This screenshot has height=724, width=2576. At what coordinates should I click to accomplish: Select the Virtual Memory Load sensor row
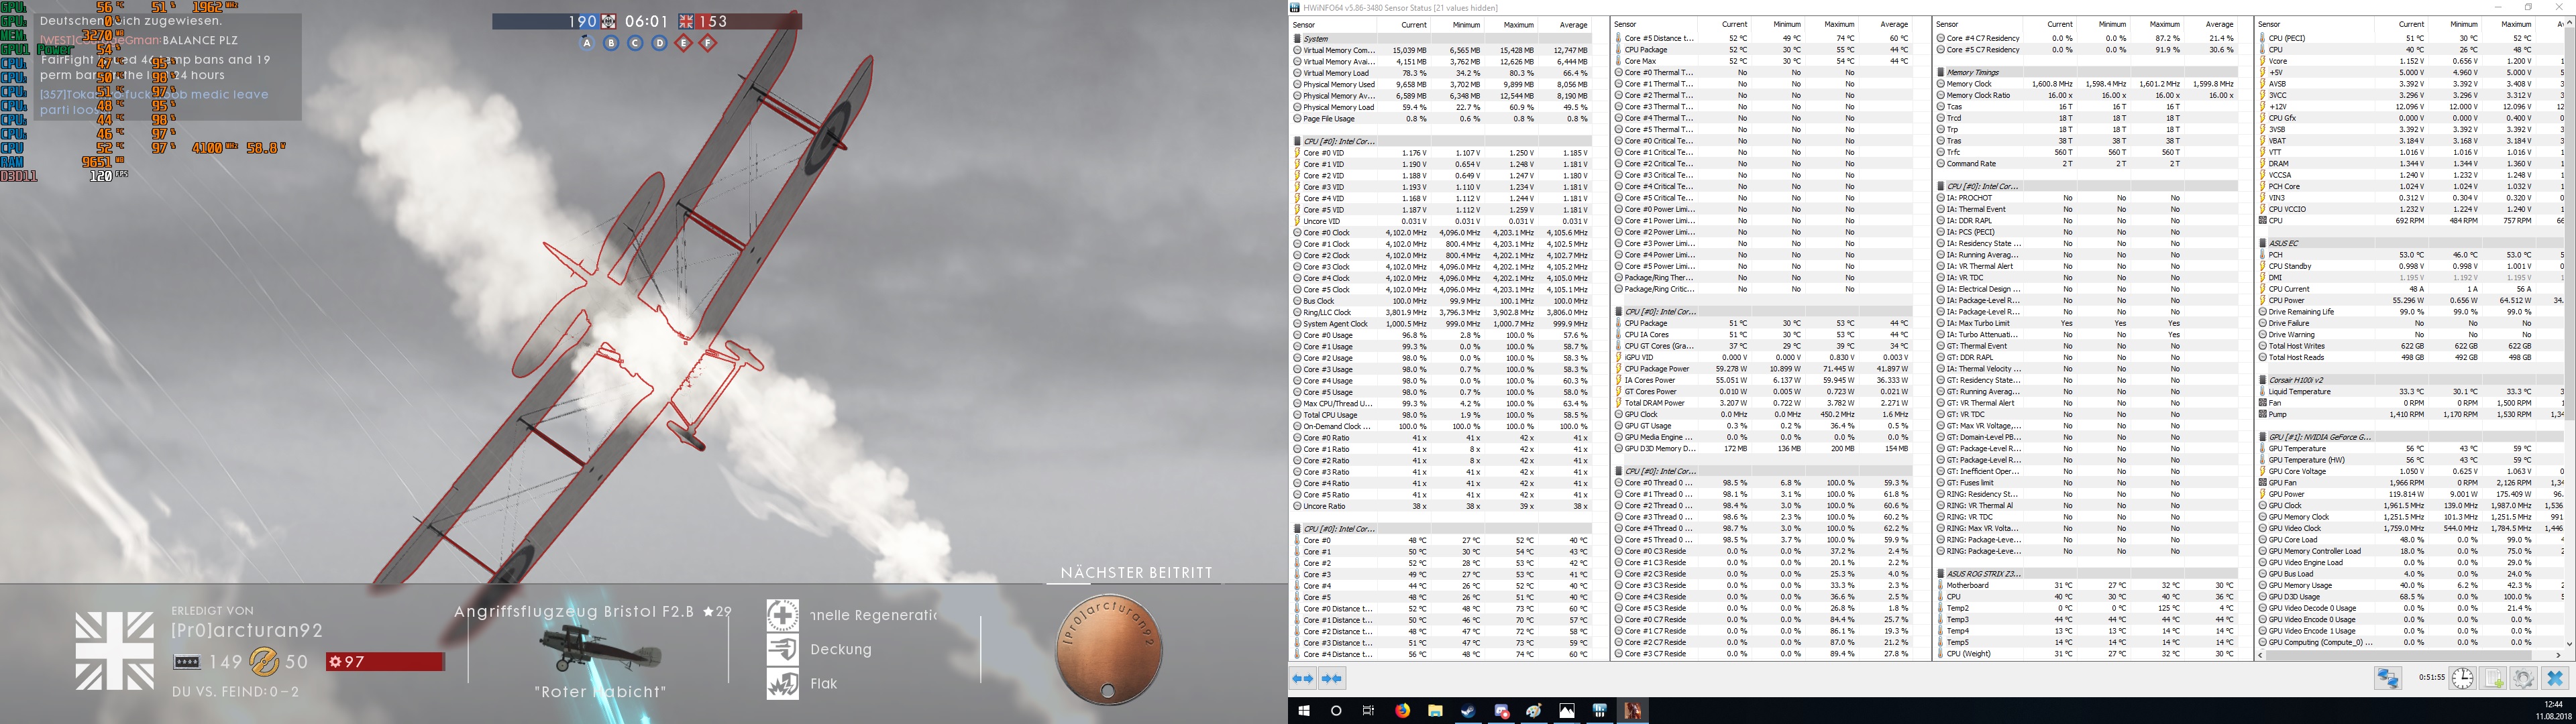pos(1336,73)
